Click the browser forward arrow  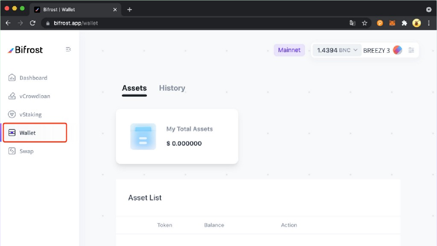click(20, 23)
